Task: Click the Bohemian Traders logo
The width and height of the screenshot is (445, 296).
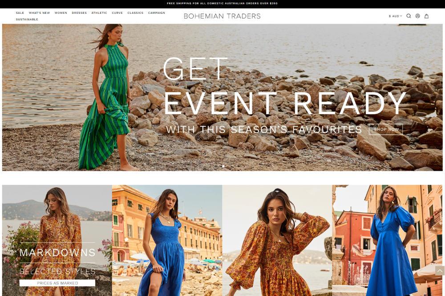Action: 222,16
